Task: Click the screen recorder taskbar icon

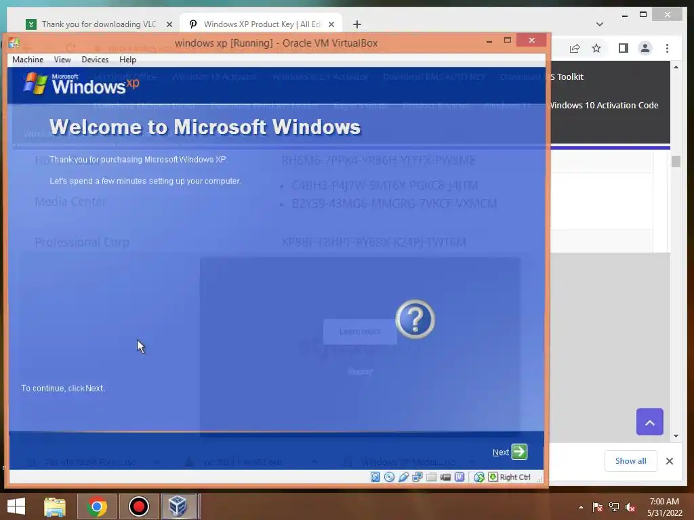Action: tap(139, 506)
